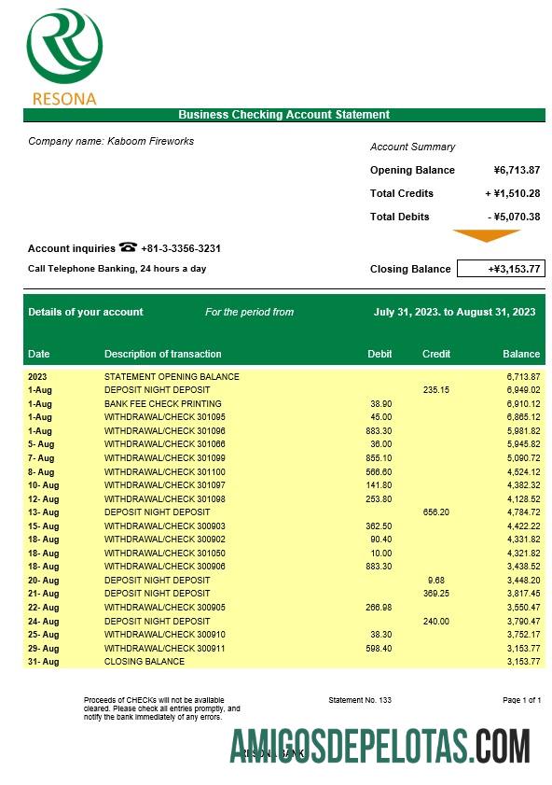Click the Total Credits amount + ¥1,510.28
Viewport: 552px width, 785px height.
(x=513, y=193)
